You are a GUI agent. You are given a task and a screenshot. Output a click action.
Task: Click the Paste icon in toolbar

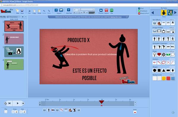point(39,11)
